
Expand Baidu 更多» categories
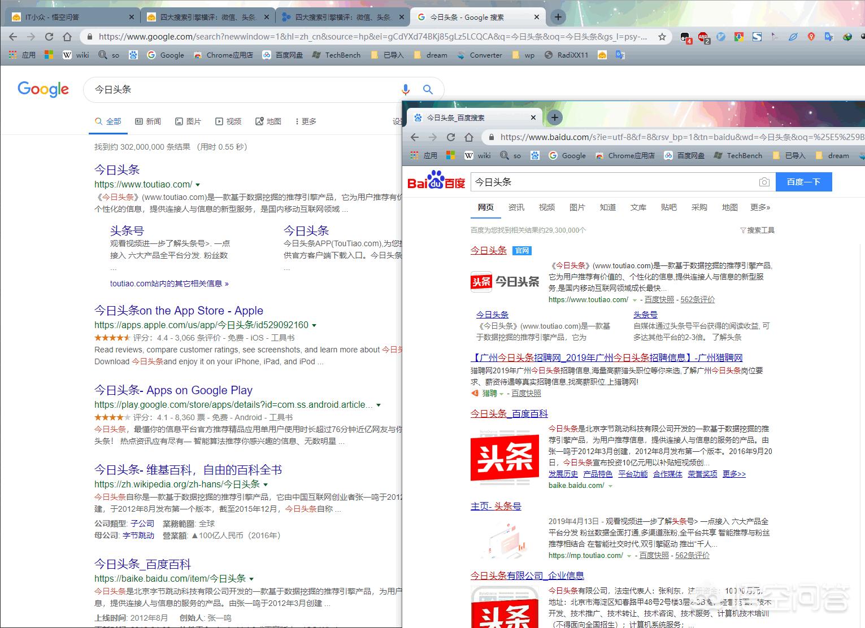point(760,207)
